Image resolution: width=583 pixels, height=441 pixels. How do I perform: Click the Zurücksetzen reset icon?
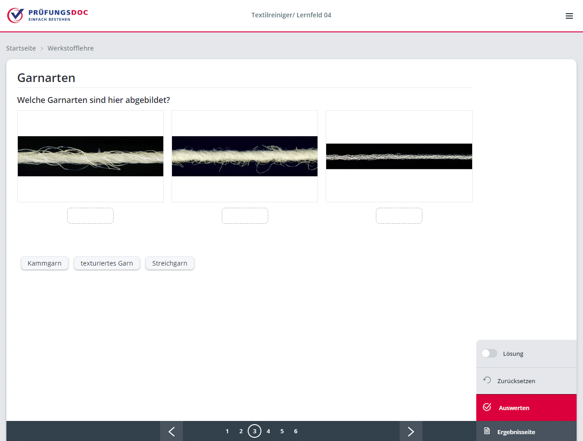tap(487, 380)
